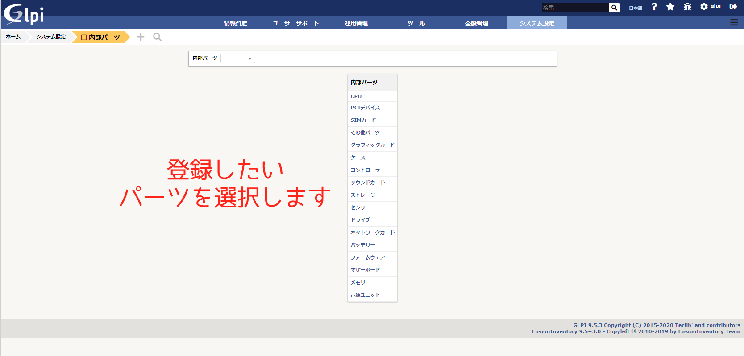Image resolution: width=744 pixels, height=356 pixels.
Task: Open the hamburger menu icon
Action: (734, 22)
